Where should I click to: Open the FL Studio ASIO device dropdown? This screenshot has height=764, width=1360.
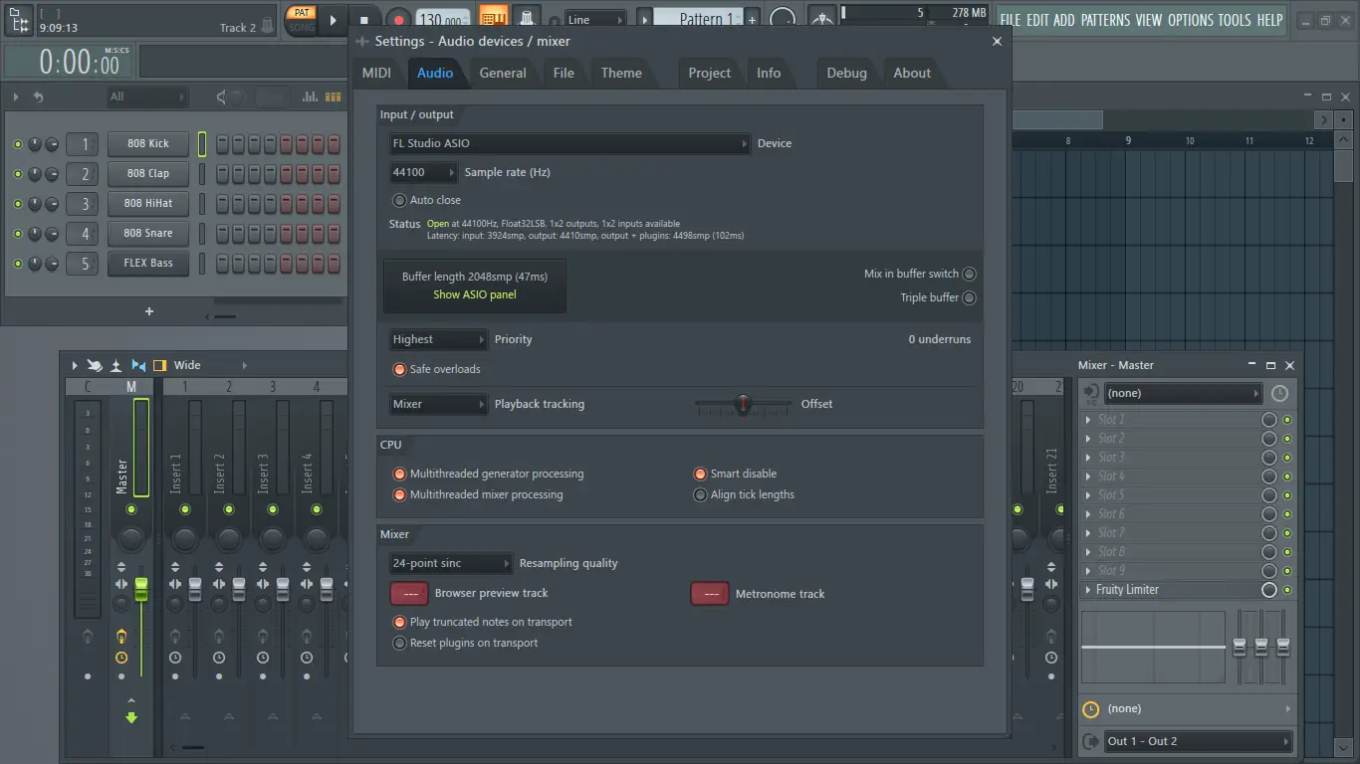pos(568,142)
